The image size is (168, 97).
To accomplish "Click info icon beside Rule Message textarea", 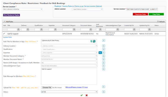I will [104, 69].
